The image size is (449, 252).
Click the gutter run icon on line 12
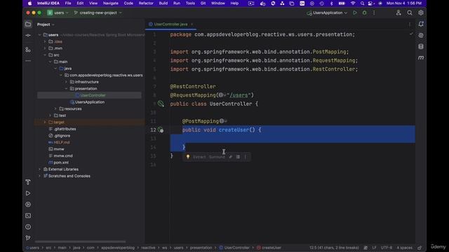(161, 130)
